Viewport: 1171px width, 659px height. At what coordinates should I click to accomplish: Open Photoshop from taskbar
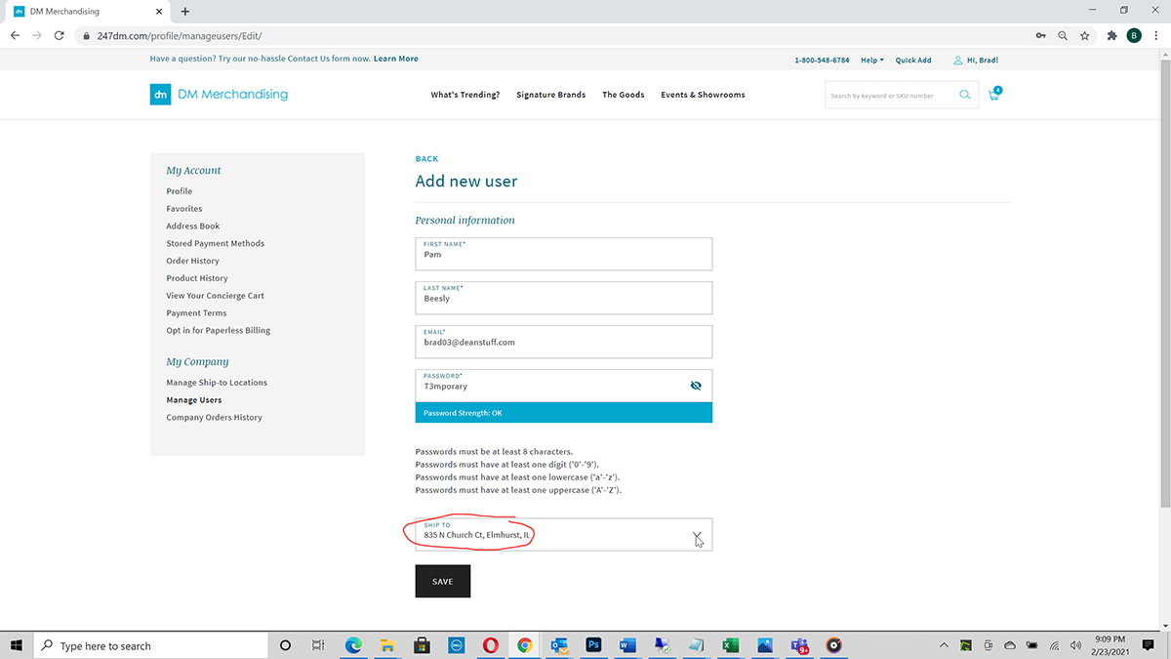[592, 645]
